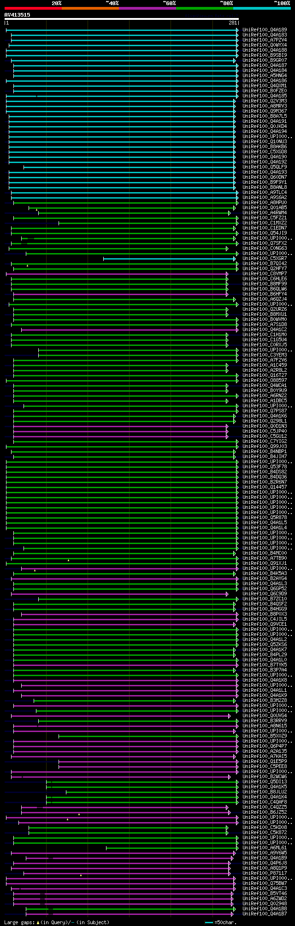Open hit UniRef100_Q4QXM1
This screenshot has height=926, width=295.
265,86
